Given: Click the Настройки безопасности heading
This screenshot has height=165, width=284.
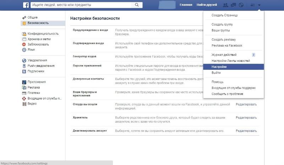Looking at the screenshot, I should 95,18.
